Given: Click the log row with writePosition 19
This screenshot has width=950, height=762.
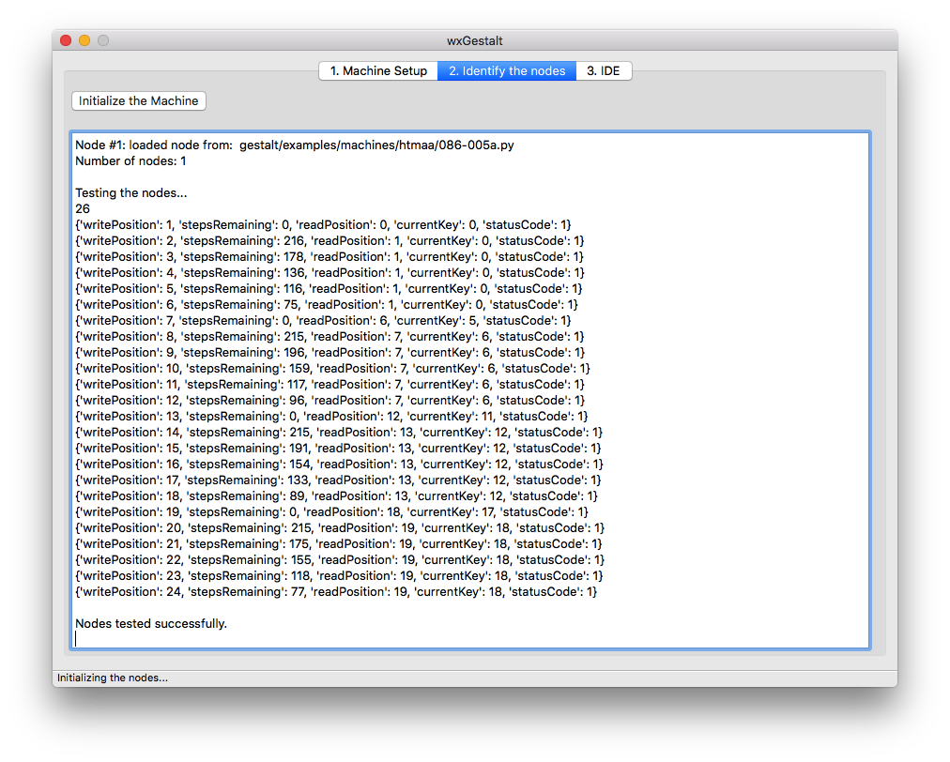Looking at the screenshot, I should coord(332,511).
